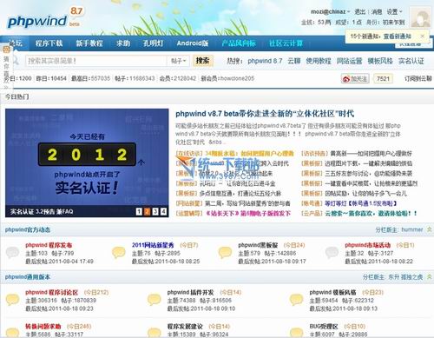Click 插件开发 forum bubble icon

point(154,300)
